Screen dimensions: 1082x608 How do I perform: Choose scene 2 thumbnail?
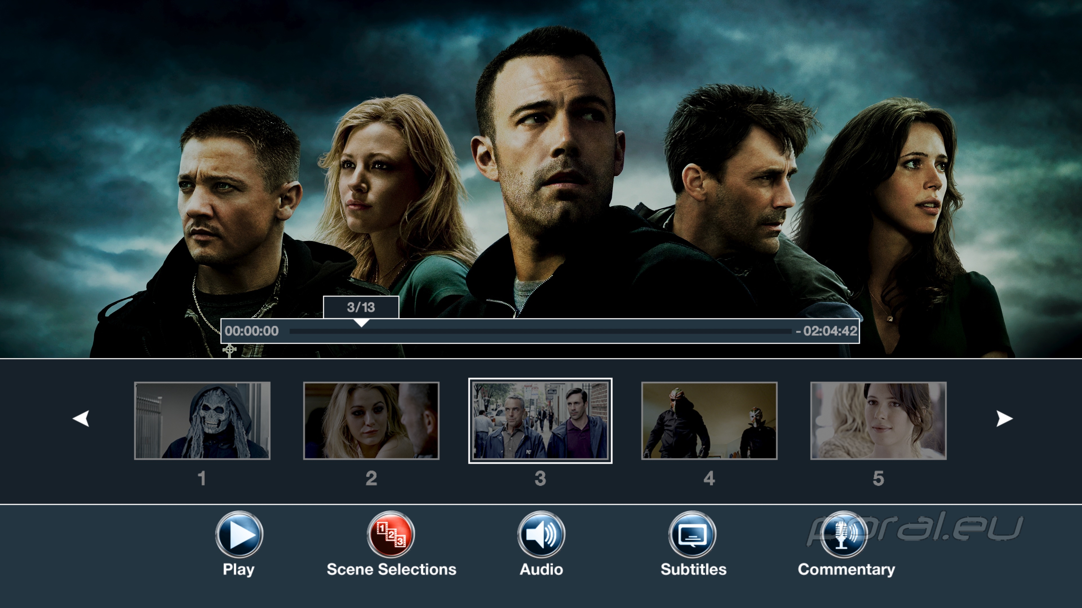[x=371, y=421]
